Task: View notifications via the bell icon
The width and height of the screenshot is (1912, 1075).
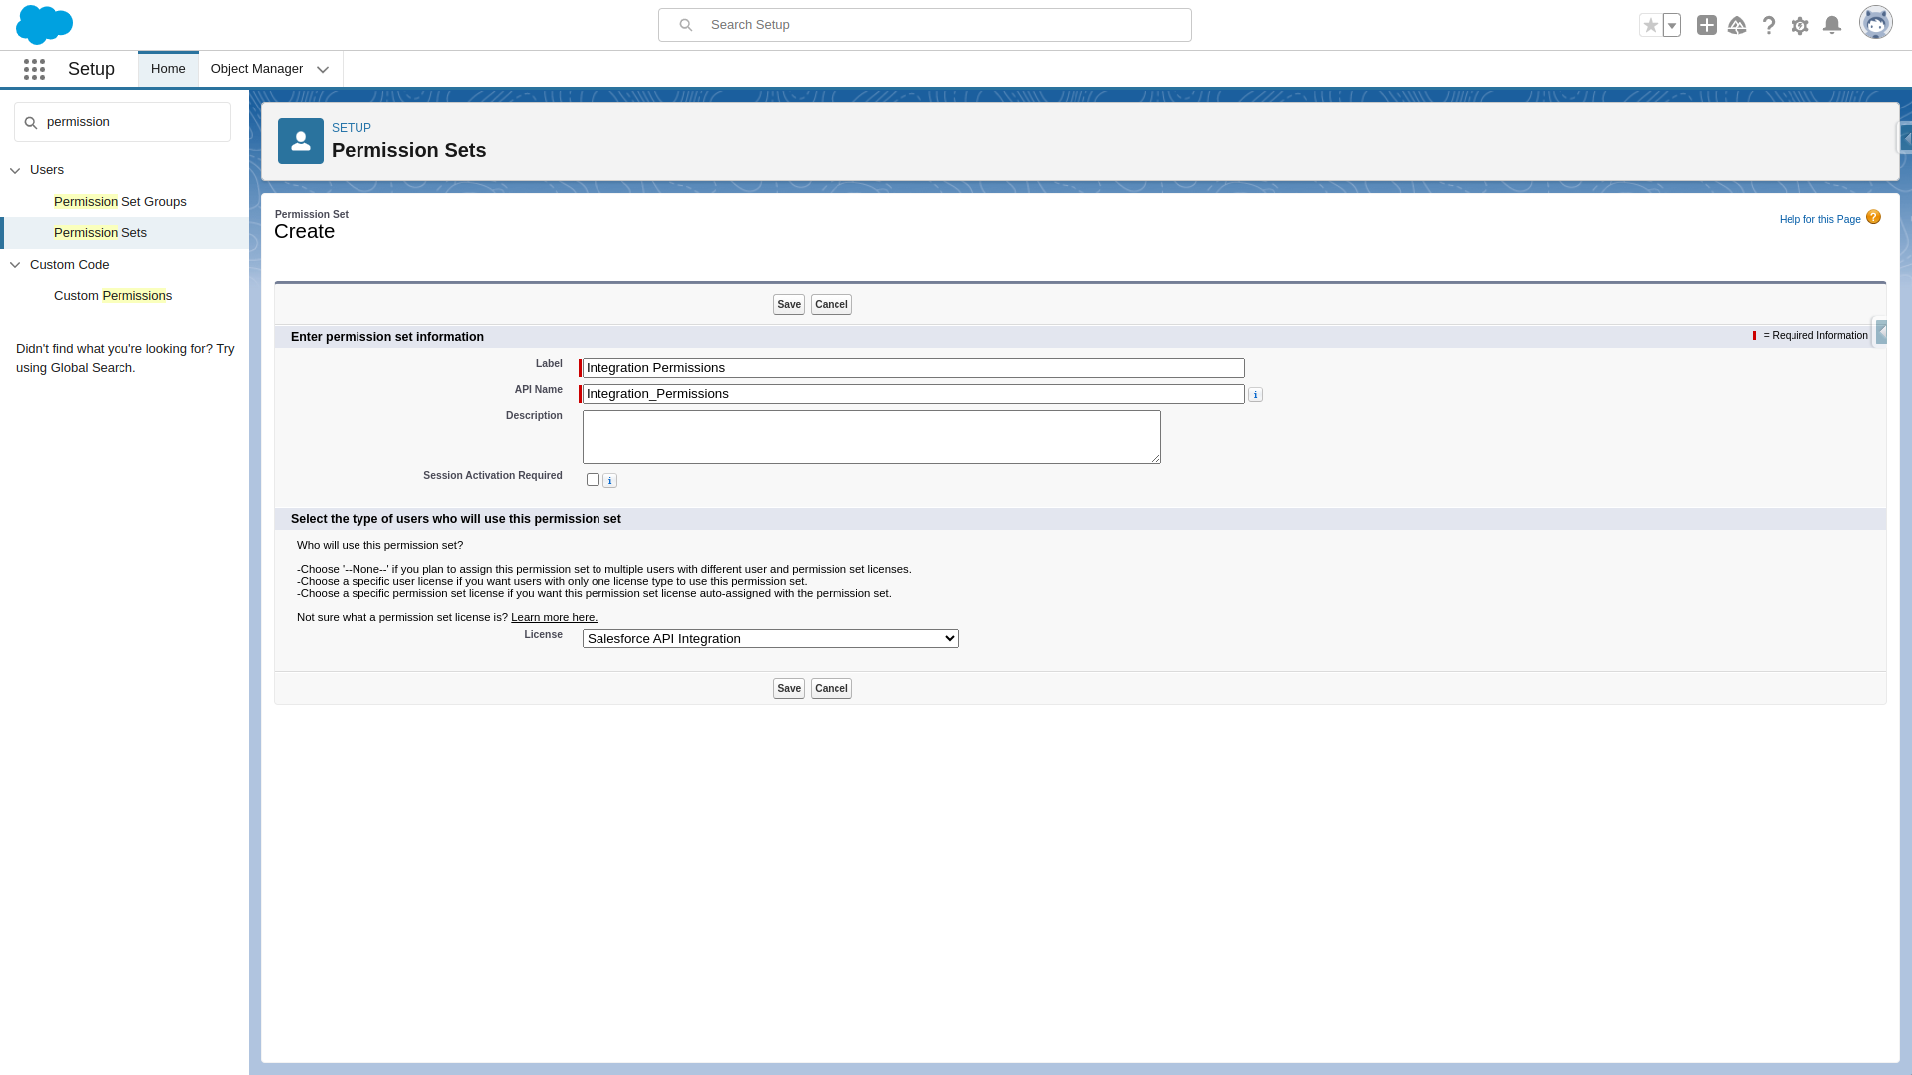Action: 1832,25
